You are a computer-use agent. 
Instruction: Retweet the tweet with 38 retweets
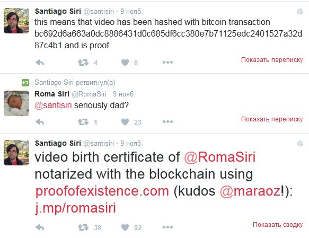[83, 227]
